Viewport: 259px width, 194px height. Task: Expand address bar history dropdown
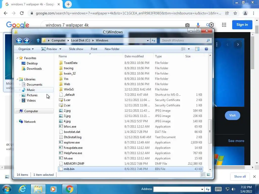point(148,40)
